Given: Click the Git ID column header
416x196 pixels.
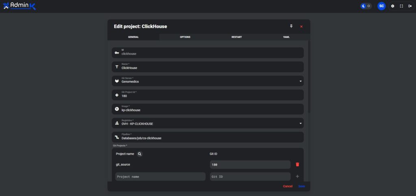Looking at the screenshot, I should pos(214,153).
